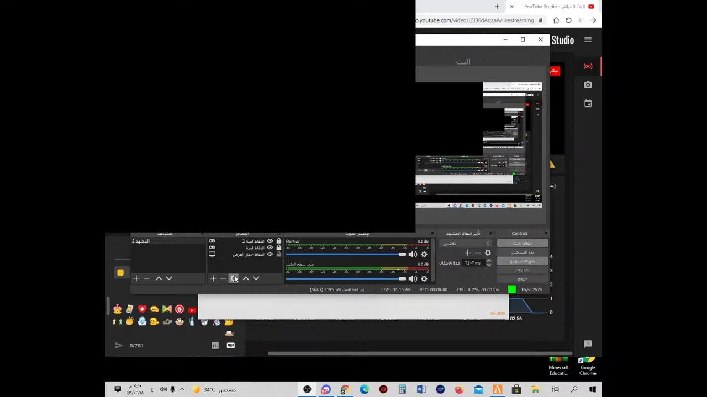Image resolution: width=707 pixels, height=397 pixels.
Task: Toggle lock on 'التقاط جهاز العرض' source
Action: (x=279, y=254)
